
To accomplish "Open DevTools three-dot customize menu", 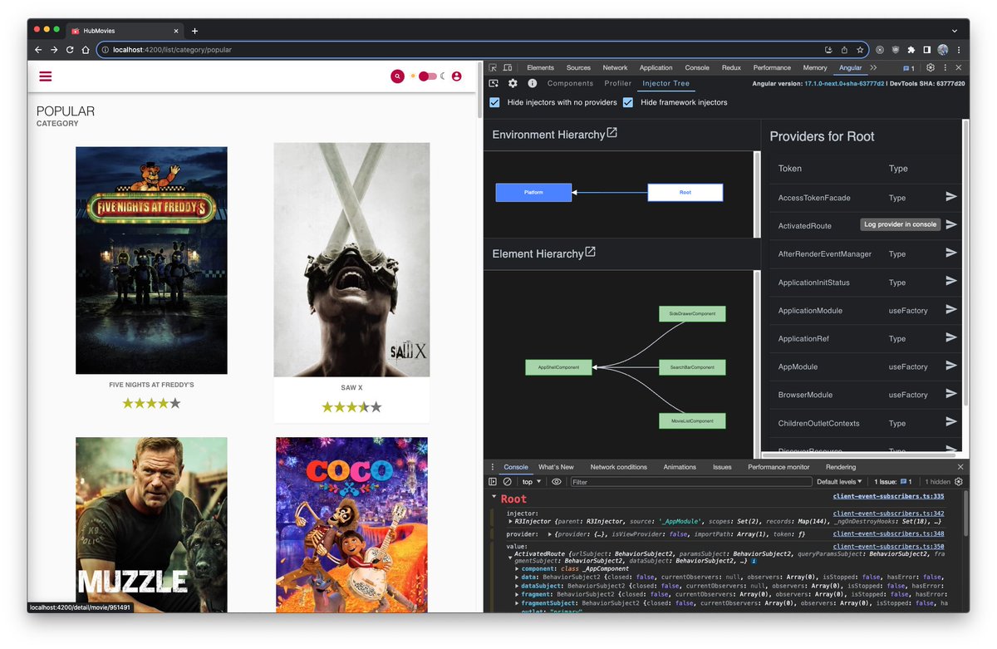I will [x=945, y=68].
